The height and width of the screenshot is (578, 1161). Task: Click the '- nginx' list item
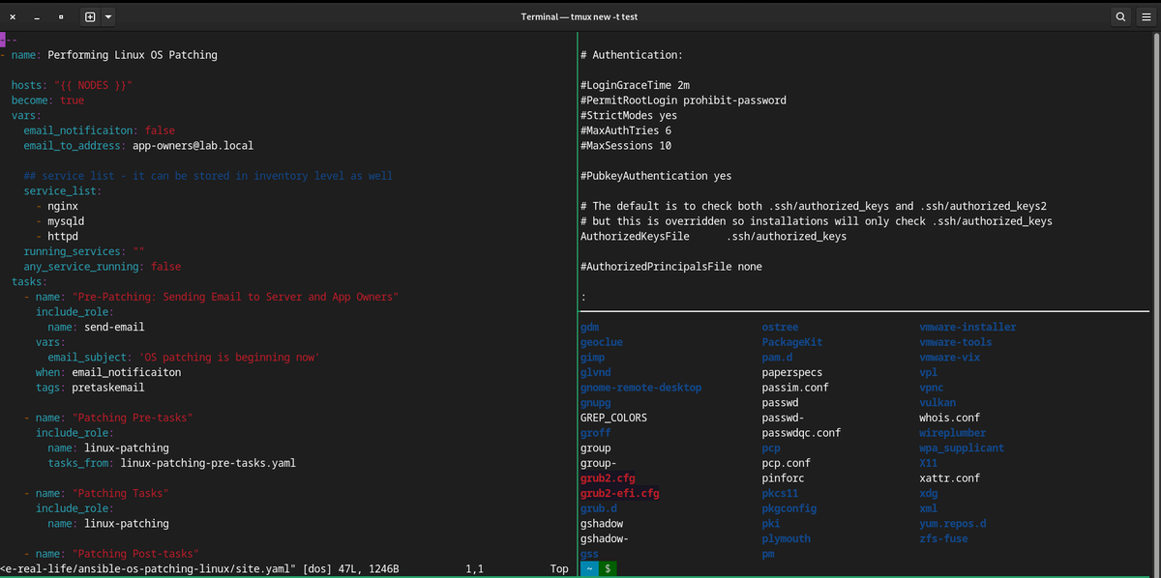click(x=57, y=206)
